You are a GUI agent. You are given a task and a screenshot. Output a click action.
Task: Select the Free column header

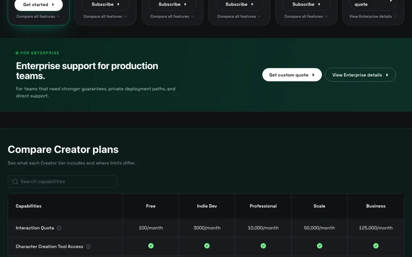click(x=151, y=206)
